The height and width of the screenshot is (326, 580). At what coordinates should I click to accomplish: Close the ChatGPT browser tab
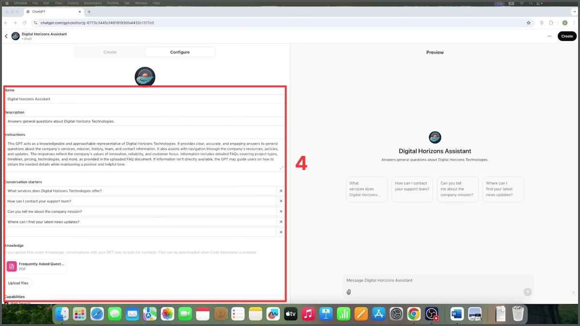(x=81, y=12)
